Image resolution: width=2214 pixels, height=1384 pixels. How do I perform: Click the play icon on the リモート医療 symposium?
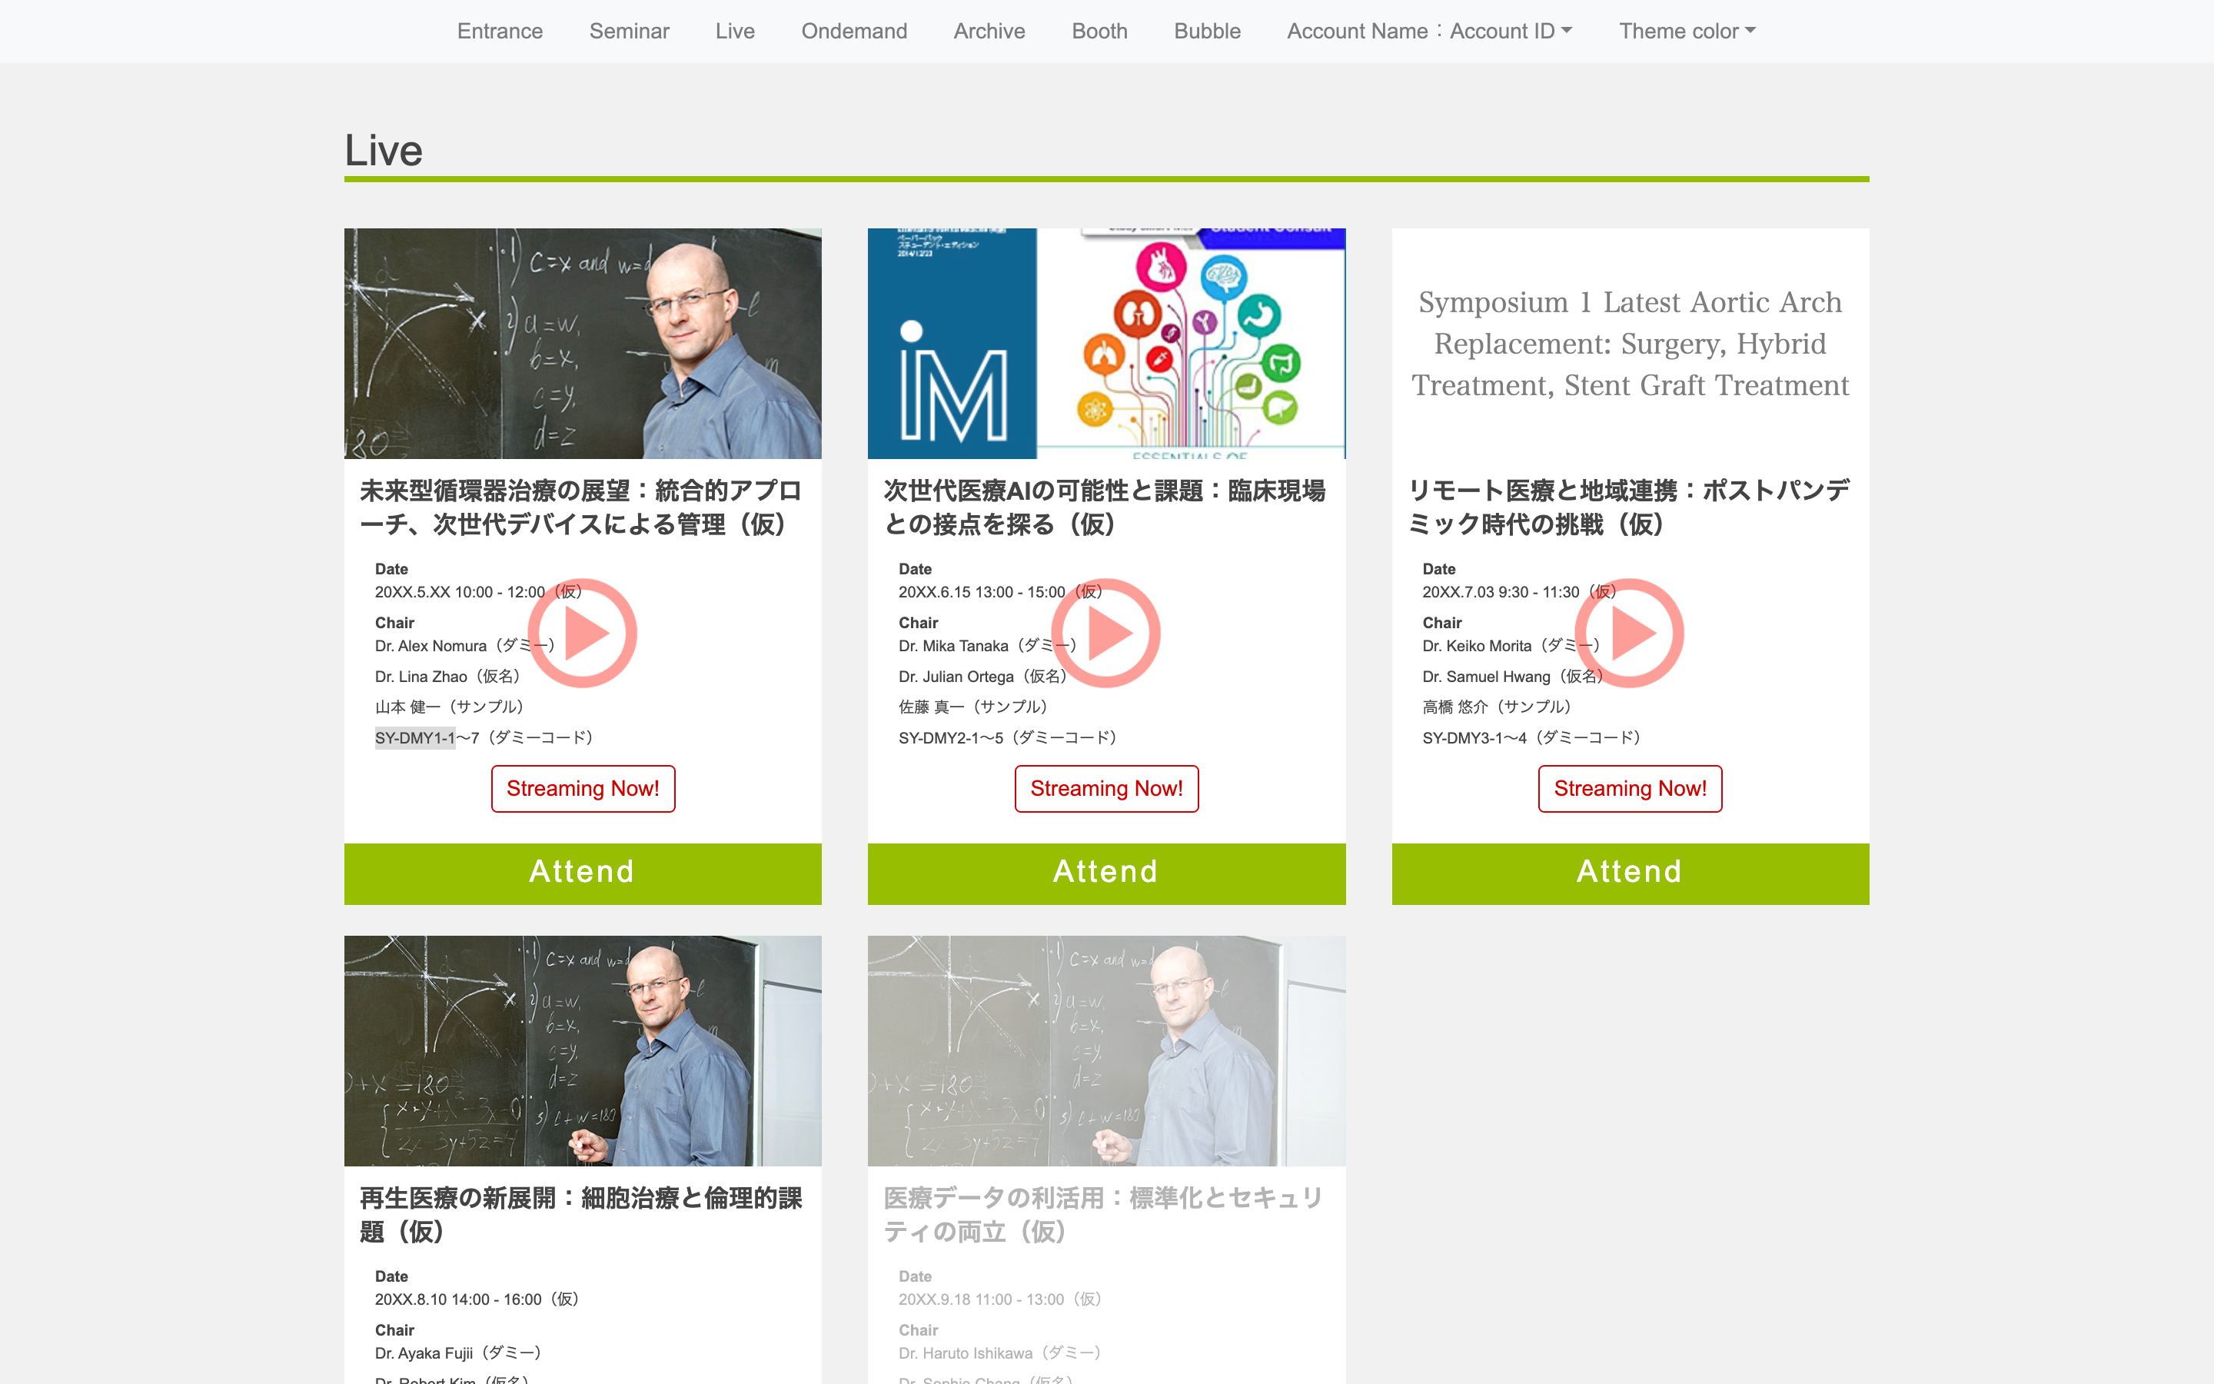[x=1630, y=633]
